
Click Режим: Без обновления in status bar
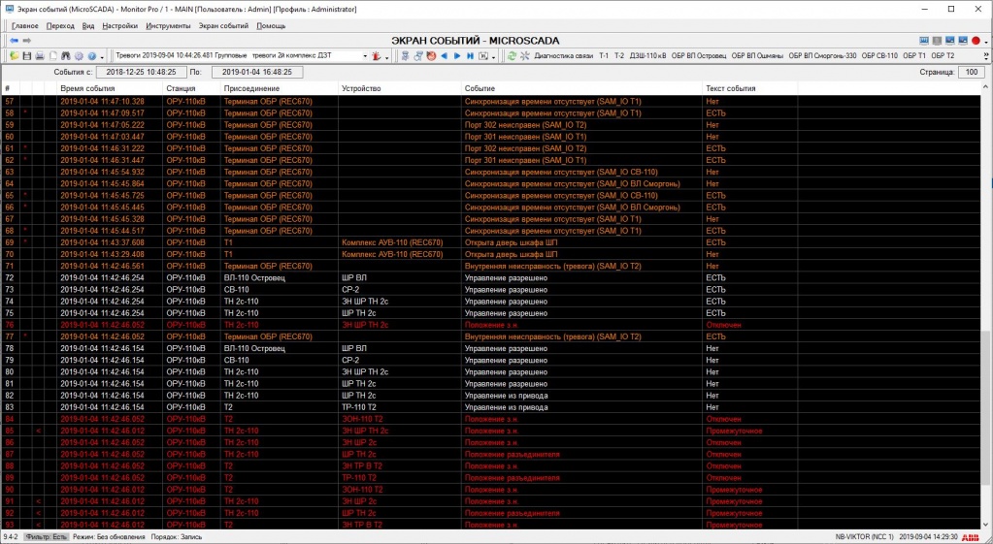pyautogui.click(x=109, y=537)
